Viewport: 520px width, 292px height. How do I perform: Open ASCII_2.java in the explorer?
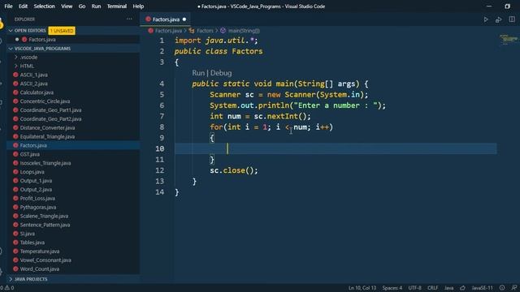click(x=33, y=84)
